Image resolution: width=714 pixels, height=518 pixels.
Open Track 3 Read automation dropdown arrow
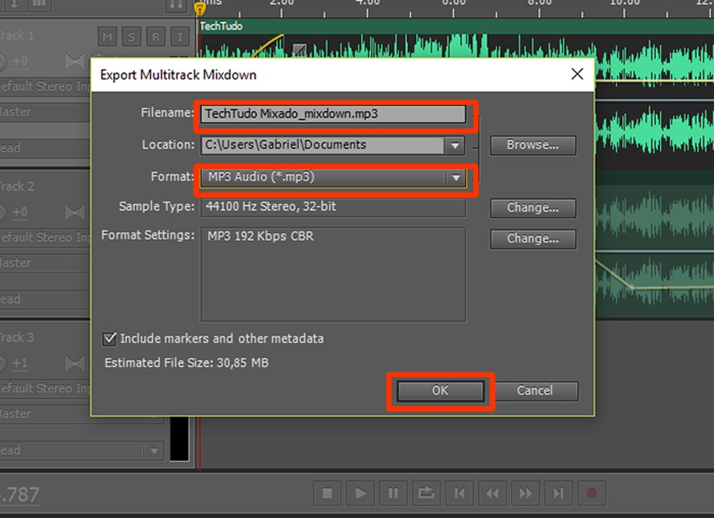tap(154, 451)
